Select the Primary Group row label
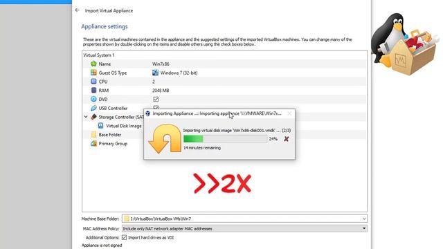Image resolution: width=443 pixels, height=249 pixels. tap(113, 143)
